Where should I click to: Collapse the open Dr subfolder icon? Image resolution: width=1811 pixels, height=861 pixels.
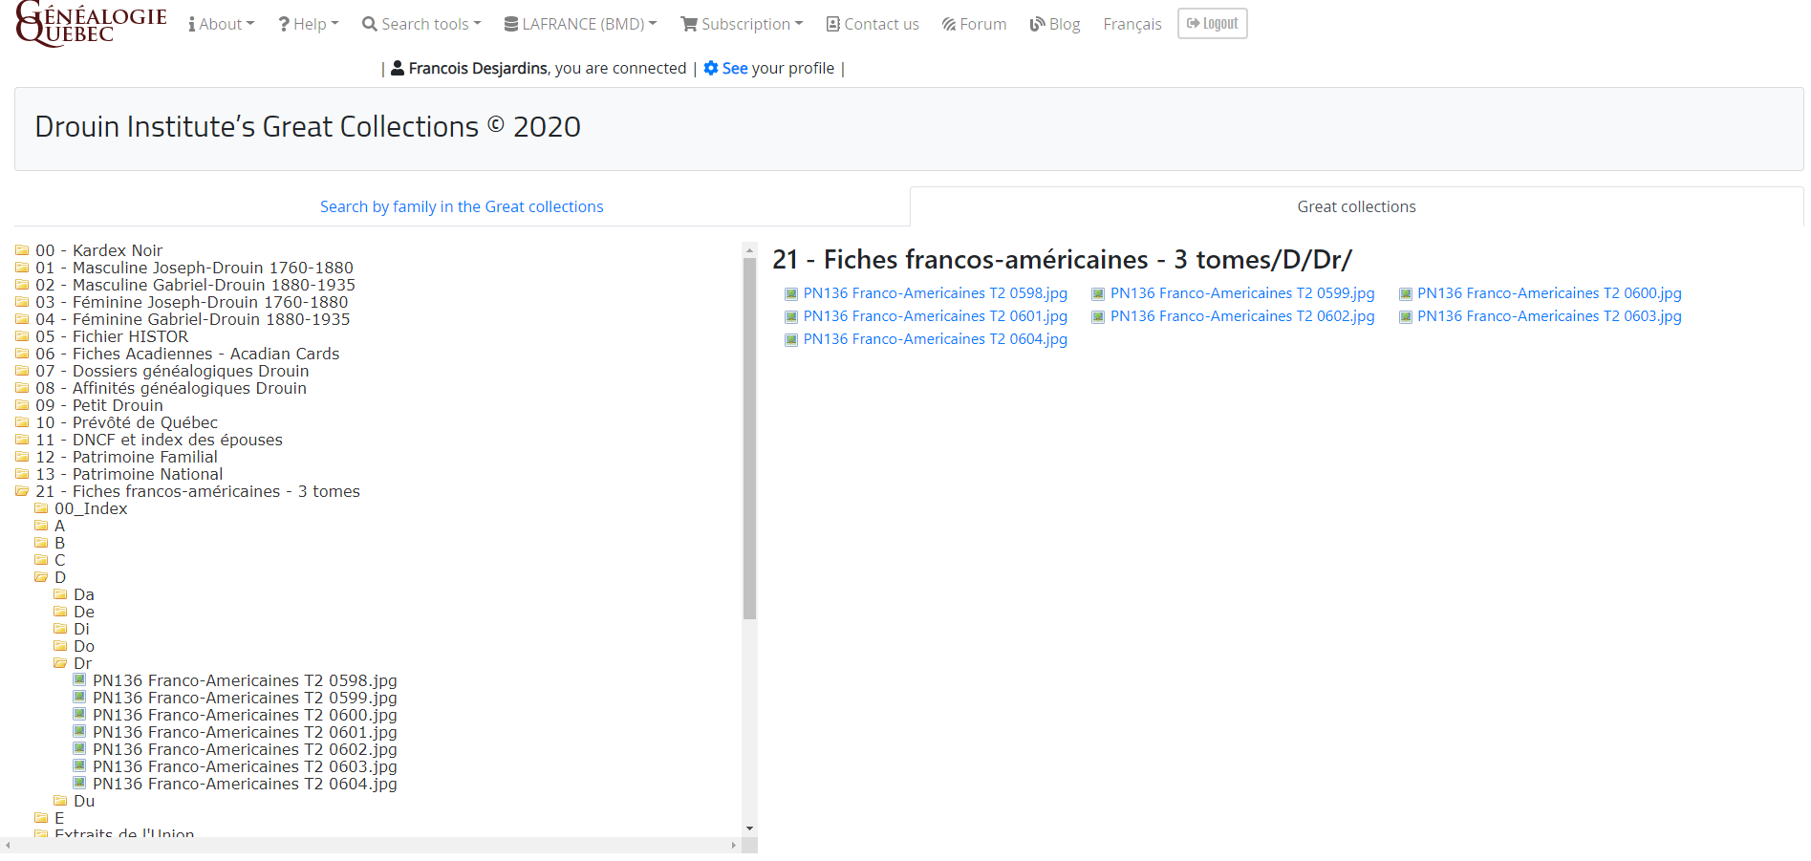[60, 663]
